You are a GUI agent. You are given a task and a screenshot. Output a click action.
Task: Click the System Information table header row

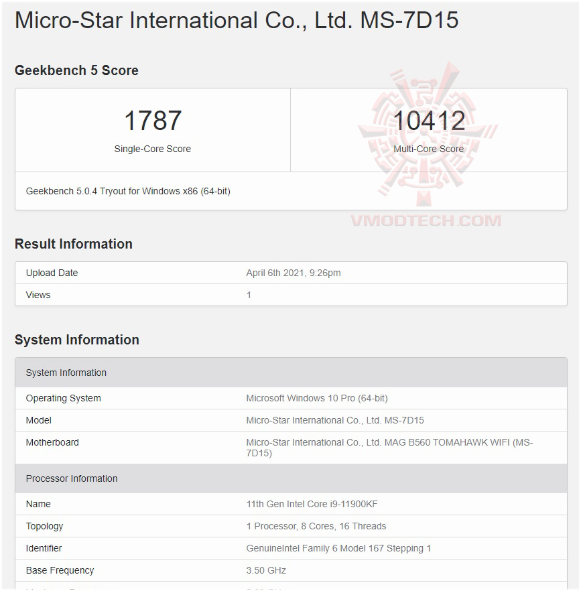tap(291, 373)
